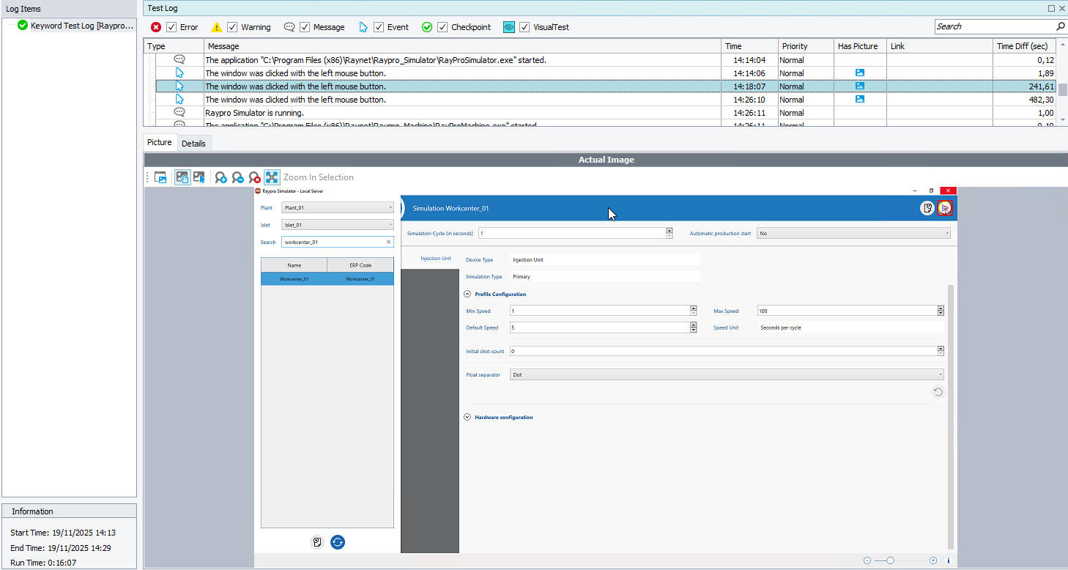1068x570 pixels.
Task: Switch to the Details tab
Action: coord(193,144)
